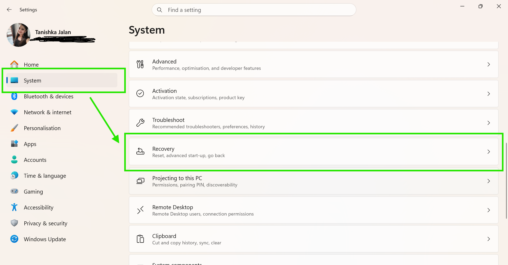The image size is (508, 265).
Task: Click "Remote Desktop users, connection permissions" text
Action: 203,214
